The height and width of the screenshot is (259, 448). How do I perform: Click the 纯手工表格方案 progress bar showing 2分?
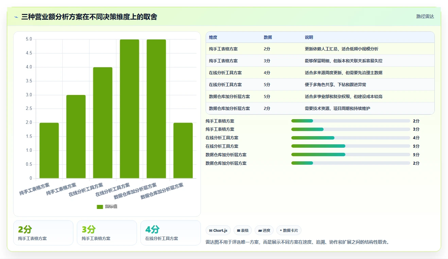pos(351,121)
